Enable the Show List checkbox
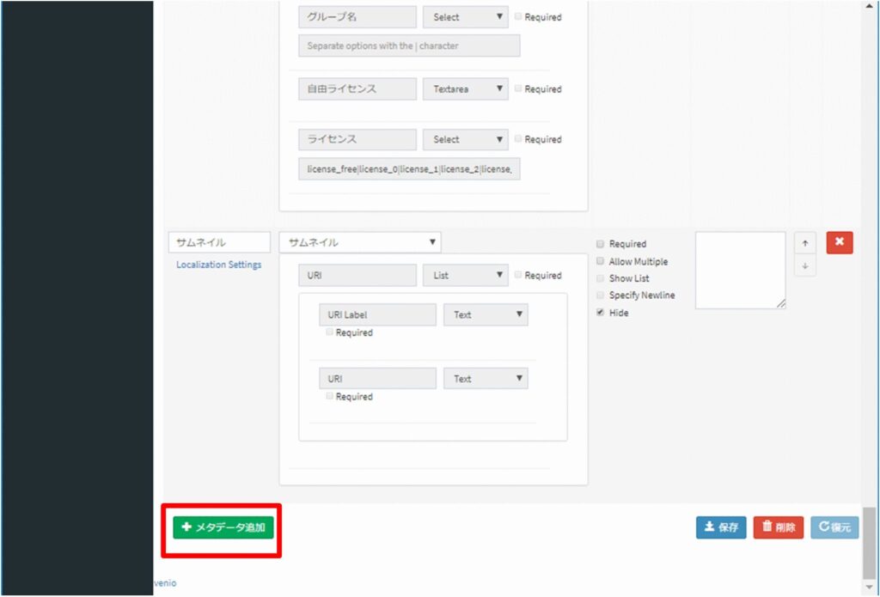 [601, 278]
